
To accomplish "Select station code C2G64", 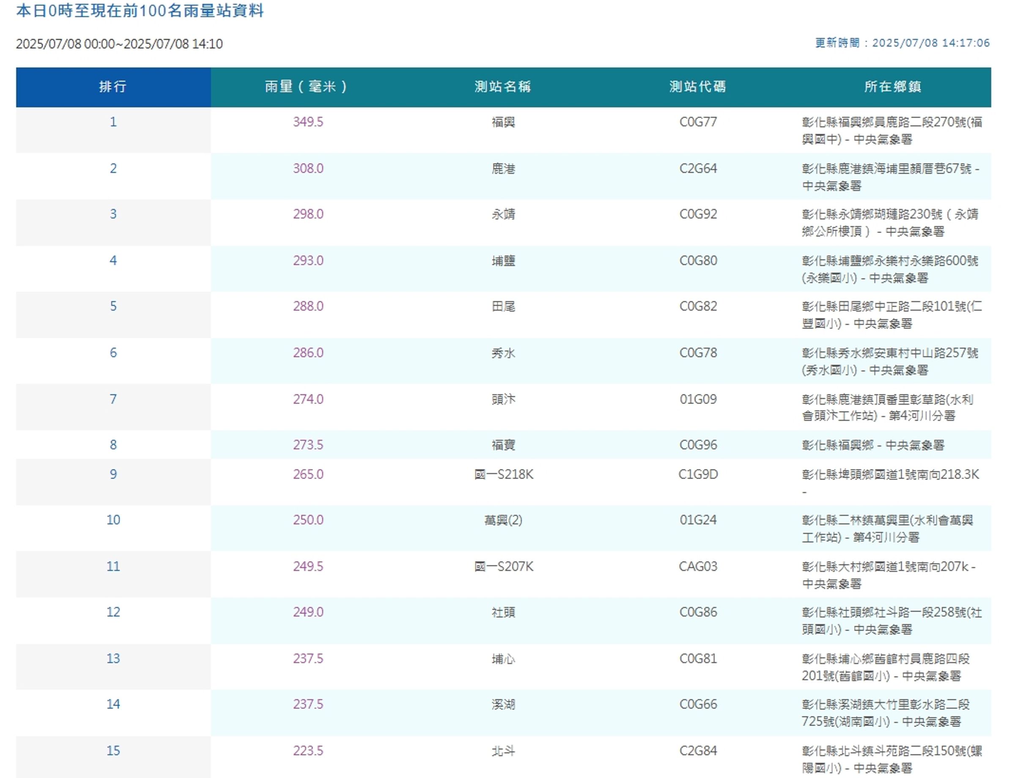I will 698,168.
